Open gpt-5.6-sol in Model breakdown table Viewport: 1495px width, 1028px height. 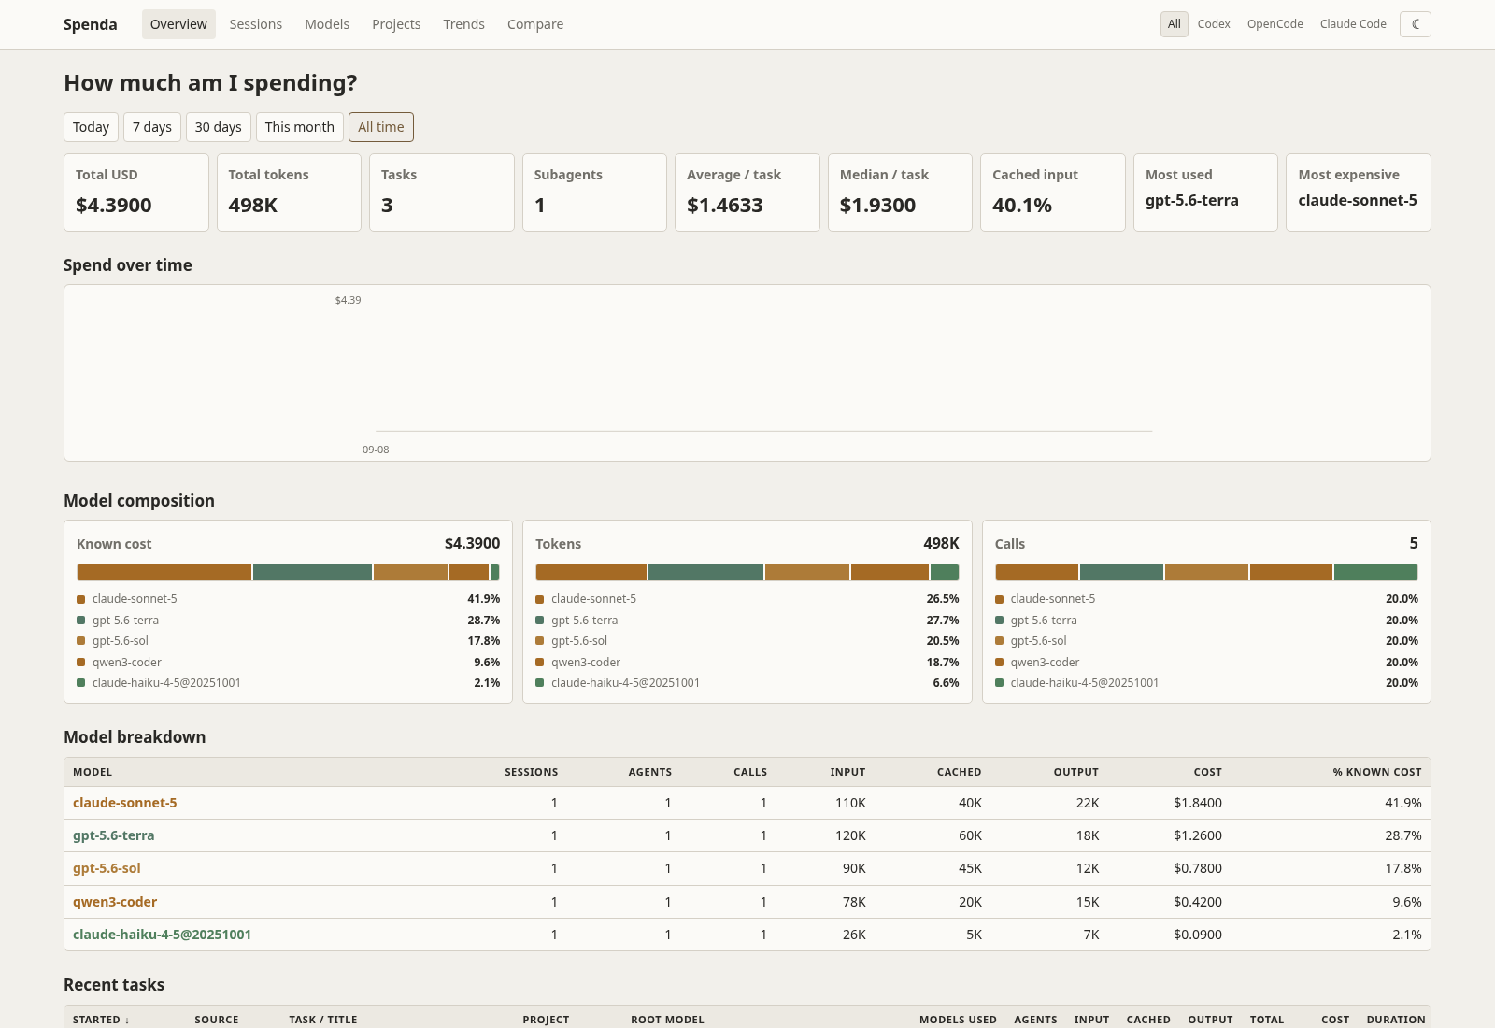pos(107,868)
